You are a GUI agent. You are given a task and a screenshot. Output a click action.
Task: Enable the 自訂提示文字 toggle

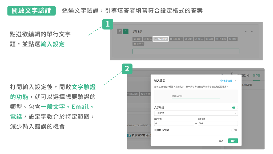click(x=235, y=130)
